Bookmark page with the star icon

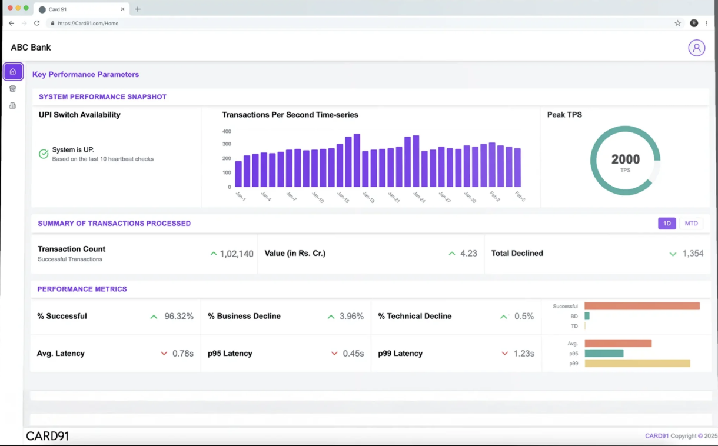[677, 24]
